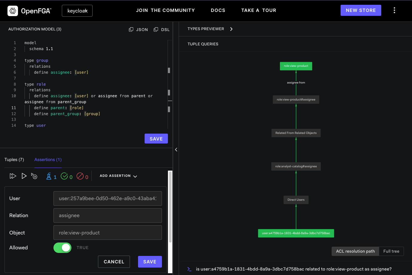
Task: Run the single assertion play icon
Action: (x=24, y=176)
